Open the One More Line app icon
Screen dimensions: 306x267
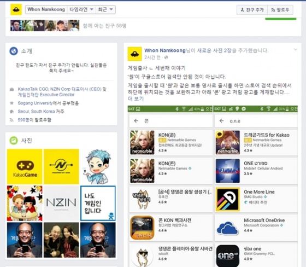point(228,199)
